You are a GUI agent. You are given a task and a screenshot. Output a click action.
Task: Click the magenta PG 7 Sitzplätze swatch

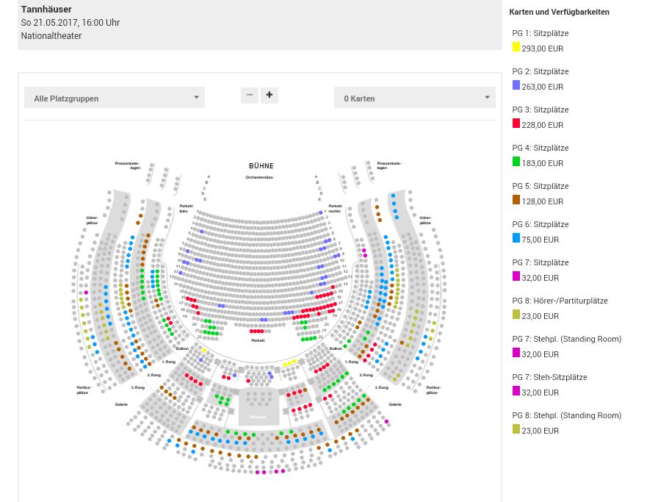pyautogui.click(x=516, y=276)
